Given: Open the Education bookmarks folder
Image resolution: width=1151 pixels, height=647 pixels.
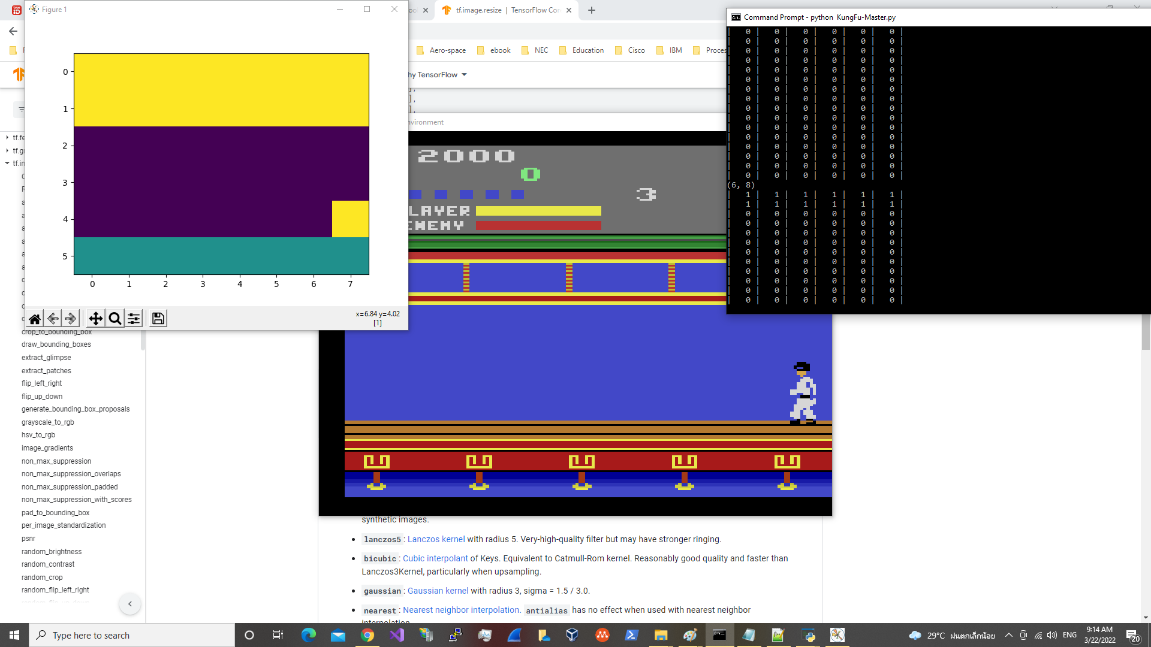Looking at the screenshot, I should click(587, 50).
